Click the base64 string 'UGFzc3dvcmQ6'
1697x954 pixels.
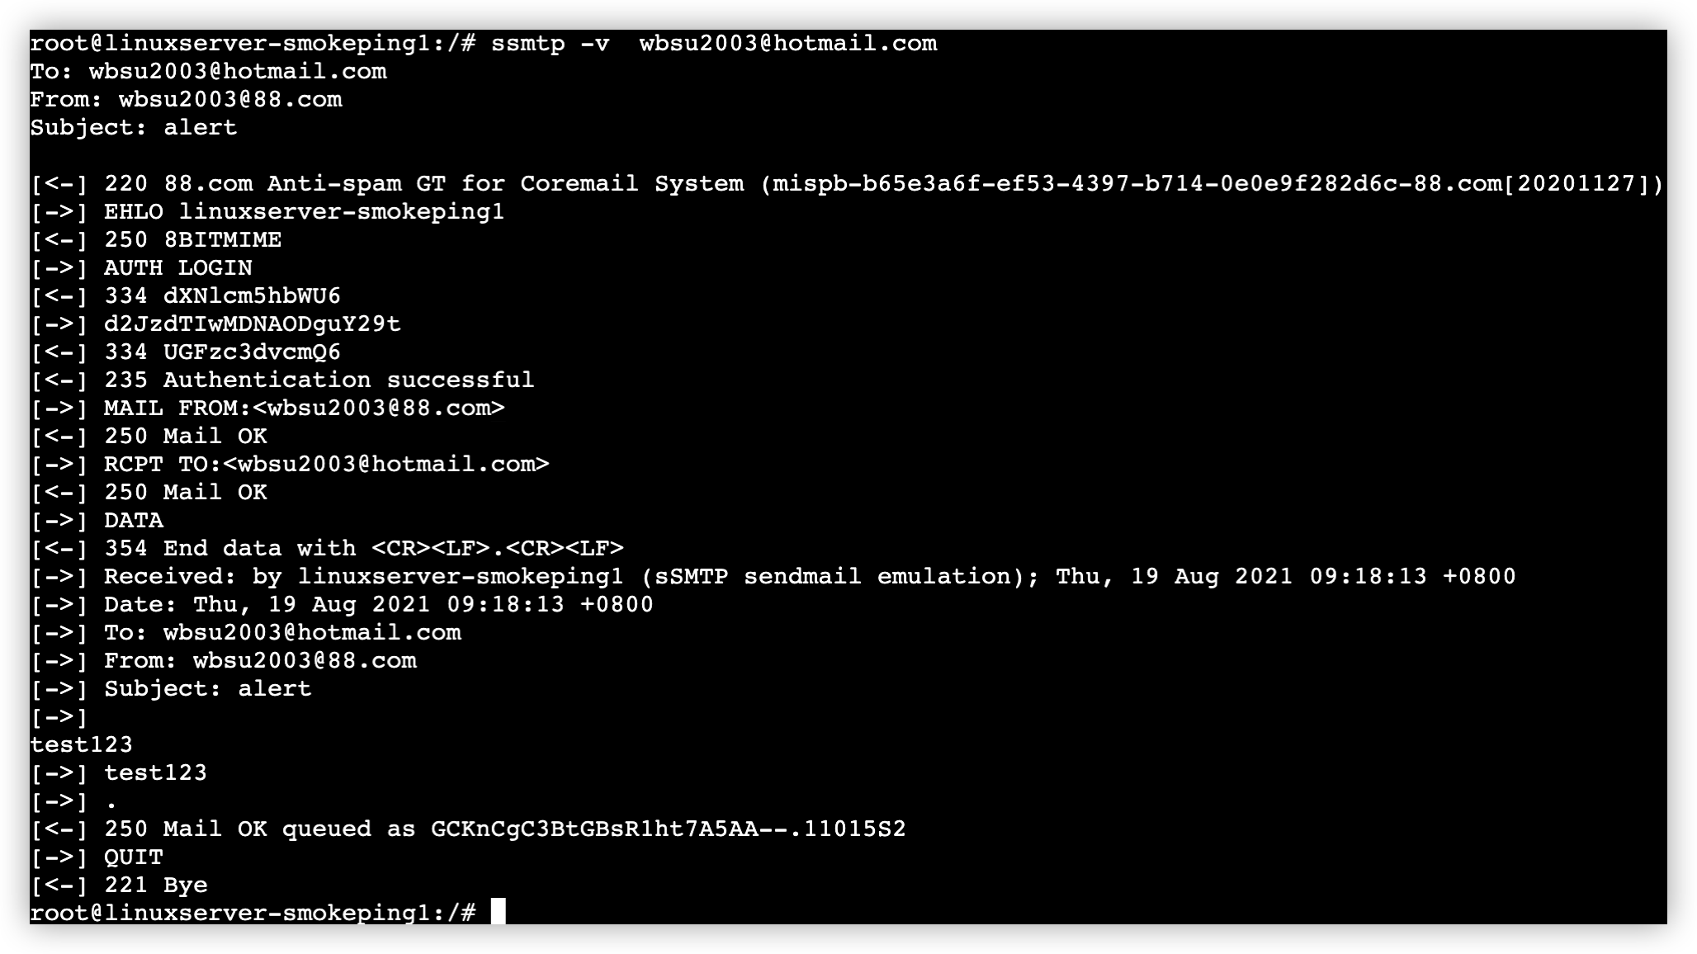pyautogui.click(x=252, y=352)
